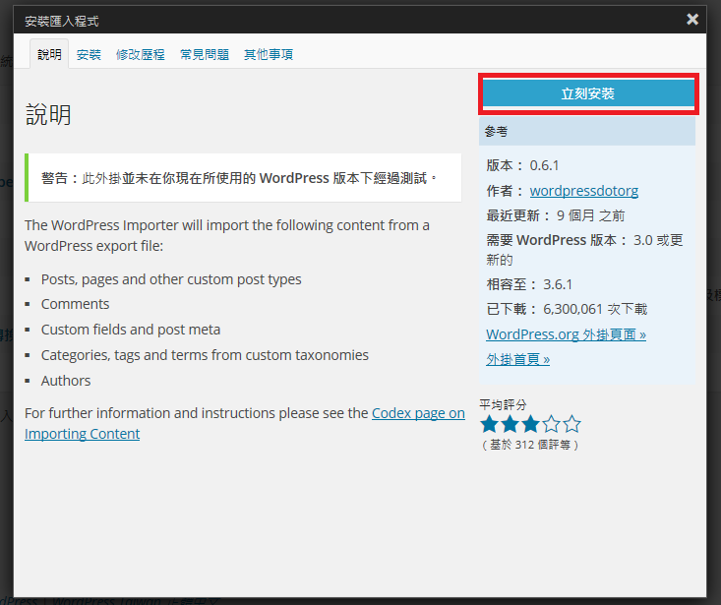Click the 平均評分 label
The height and width of the screenshot is (605, 721).
tap(503, 404)
